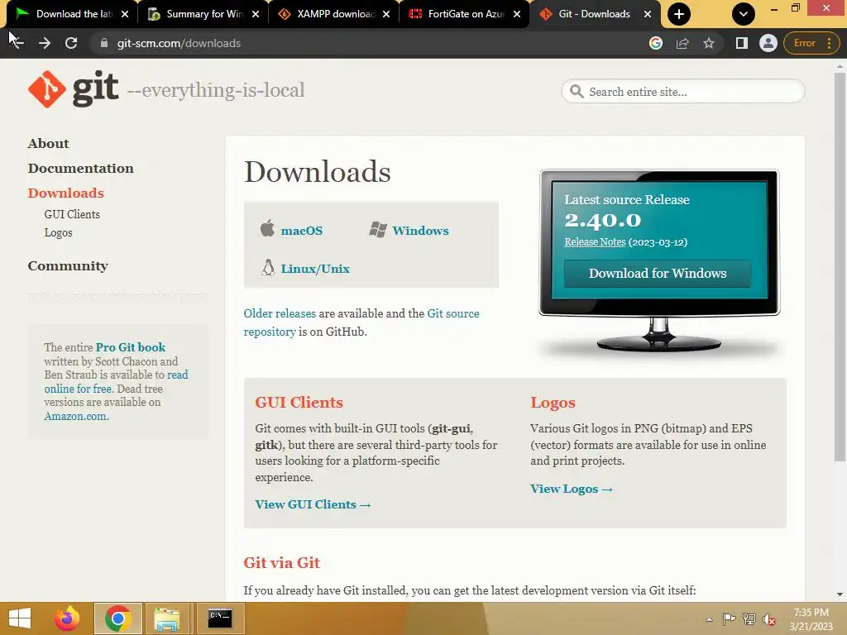This screenshot has height=635, width=847.
Task: Click the muted volume tray icon
Action: click(x=769, y=618)
